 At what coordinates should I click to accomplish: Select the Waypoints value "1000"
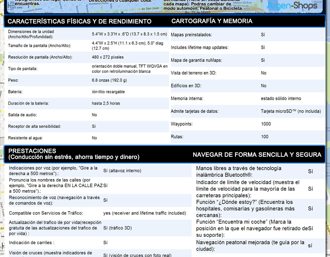click(x=266, y=124)
